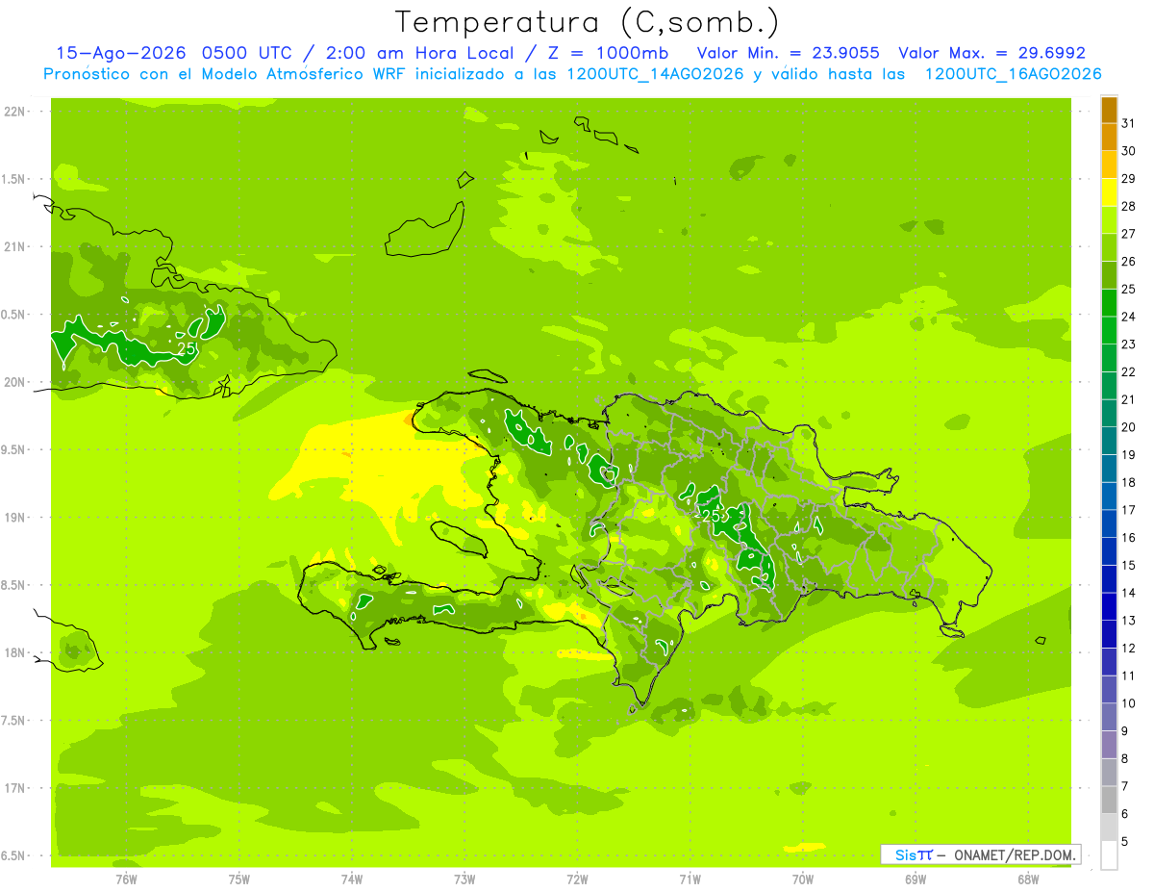Pick the dark blue swatch between legend 13 and 14
This screenshot has height=892, width=1154.
(x=1109, y=607)
